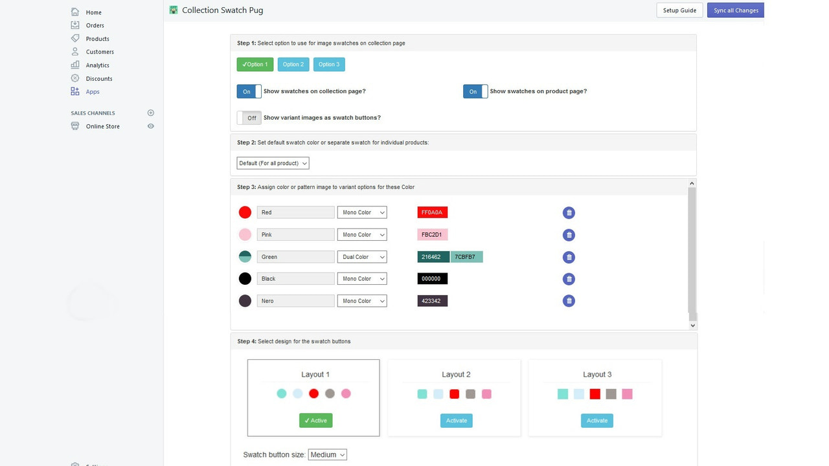The width and height of the screenshot is (829, 466).
Task: Activate Layout 2
Action: click(456, 420)
